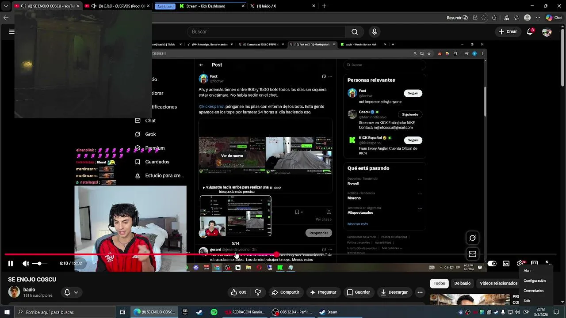Screen dimensions: 566x318
Task: Expand the subscription notification bell dropdown
Action: coord(72,292)
